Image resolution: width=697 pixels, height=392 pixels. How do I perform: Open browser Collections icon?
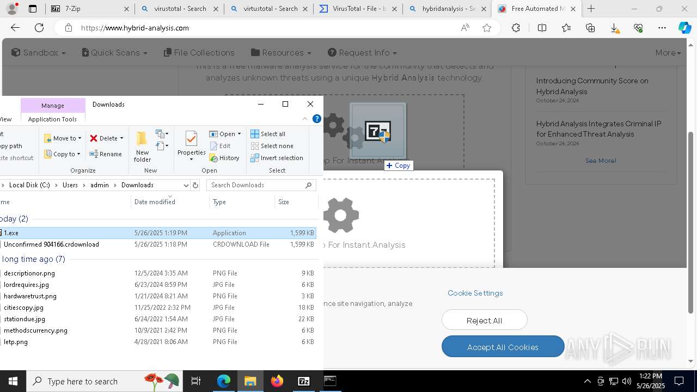click(x=590, y=28)
